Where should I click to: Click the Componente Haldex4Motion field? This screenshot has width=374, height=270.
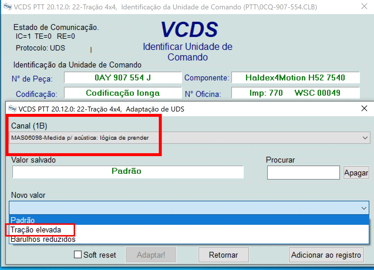click(x=295, y=78)
